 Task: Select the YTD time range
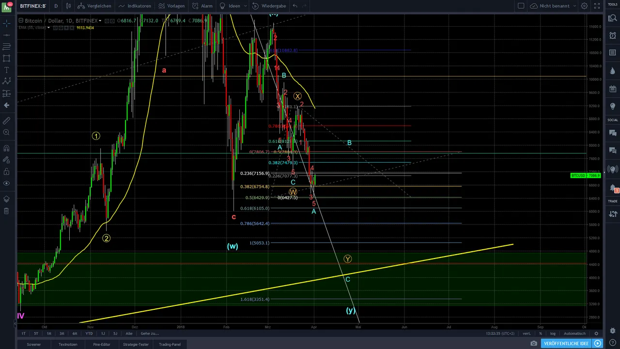pos(89,334)
